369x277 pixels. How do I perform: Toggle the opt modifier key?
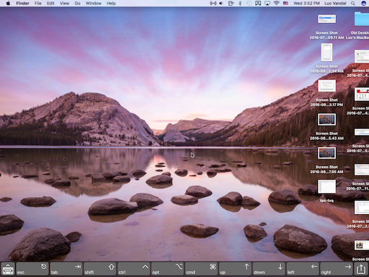(167, 269)
